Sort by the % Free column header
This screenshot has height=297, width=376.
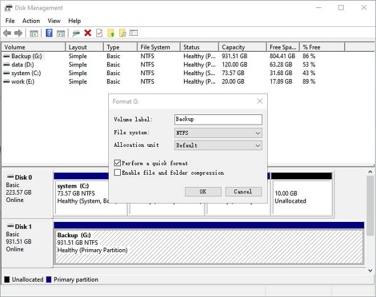click(x=322, y=47)
